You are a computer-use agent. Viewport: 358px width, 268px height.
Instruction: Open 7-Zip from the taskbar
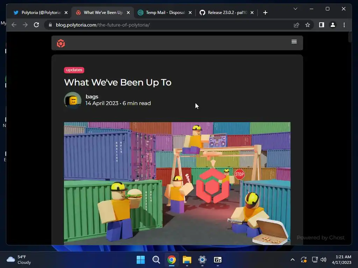tap(217, 260)
